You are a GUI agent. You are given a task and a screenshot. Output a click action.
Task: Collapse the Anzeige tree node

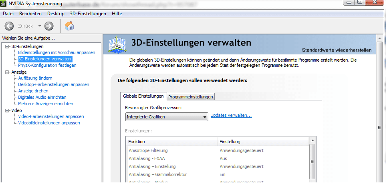point(7,72)
